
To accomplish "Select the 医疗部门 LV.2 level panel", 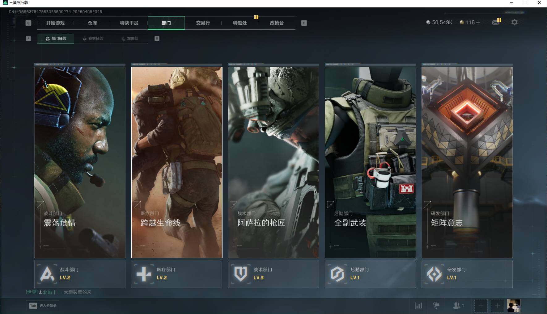I will tap(177, 274).
